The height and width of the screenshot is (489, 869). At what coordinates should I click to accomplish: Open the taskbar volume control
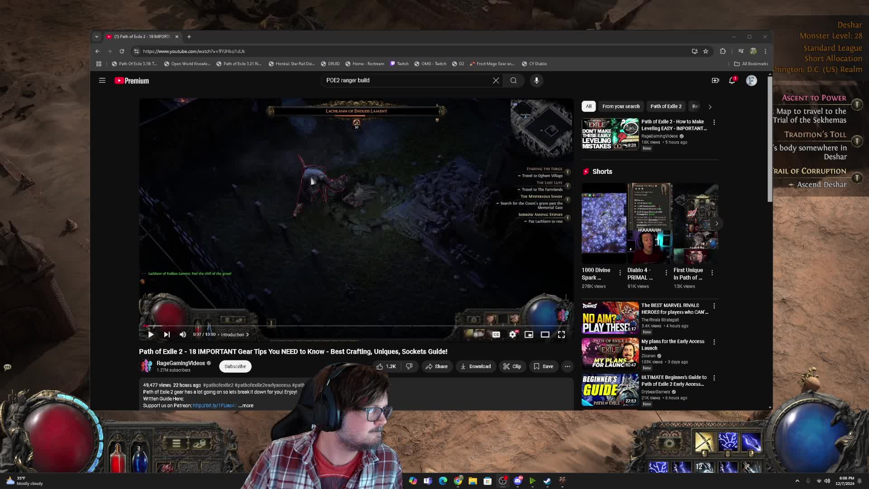pos(827,481)
